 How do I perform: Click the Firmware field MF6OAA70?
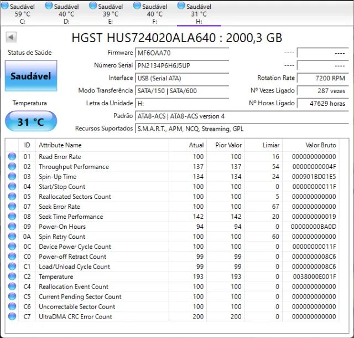point(182,53)
